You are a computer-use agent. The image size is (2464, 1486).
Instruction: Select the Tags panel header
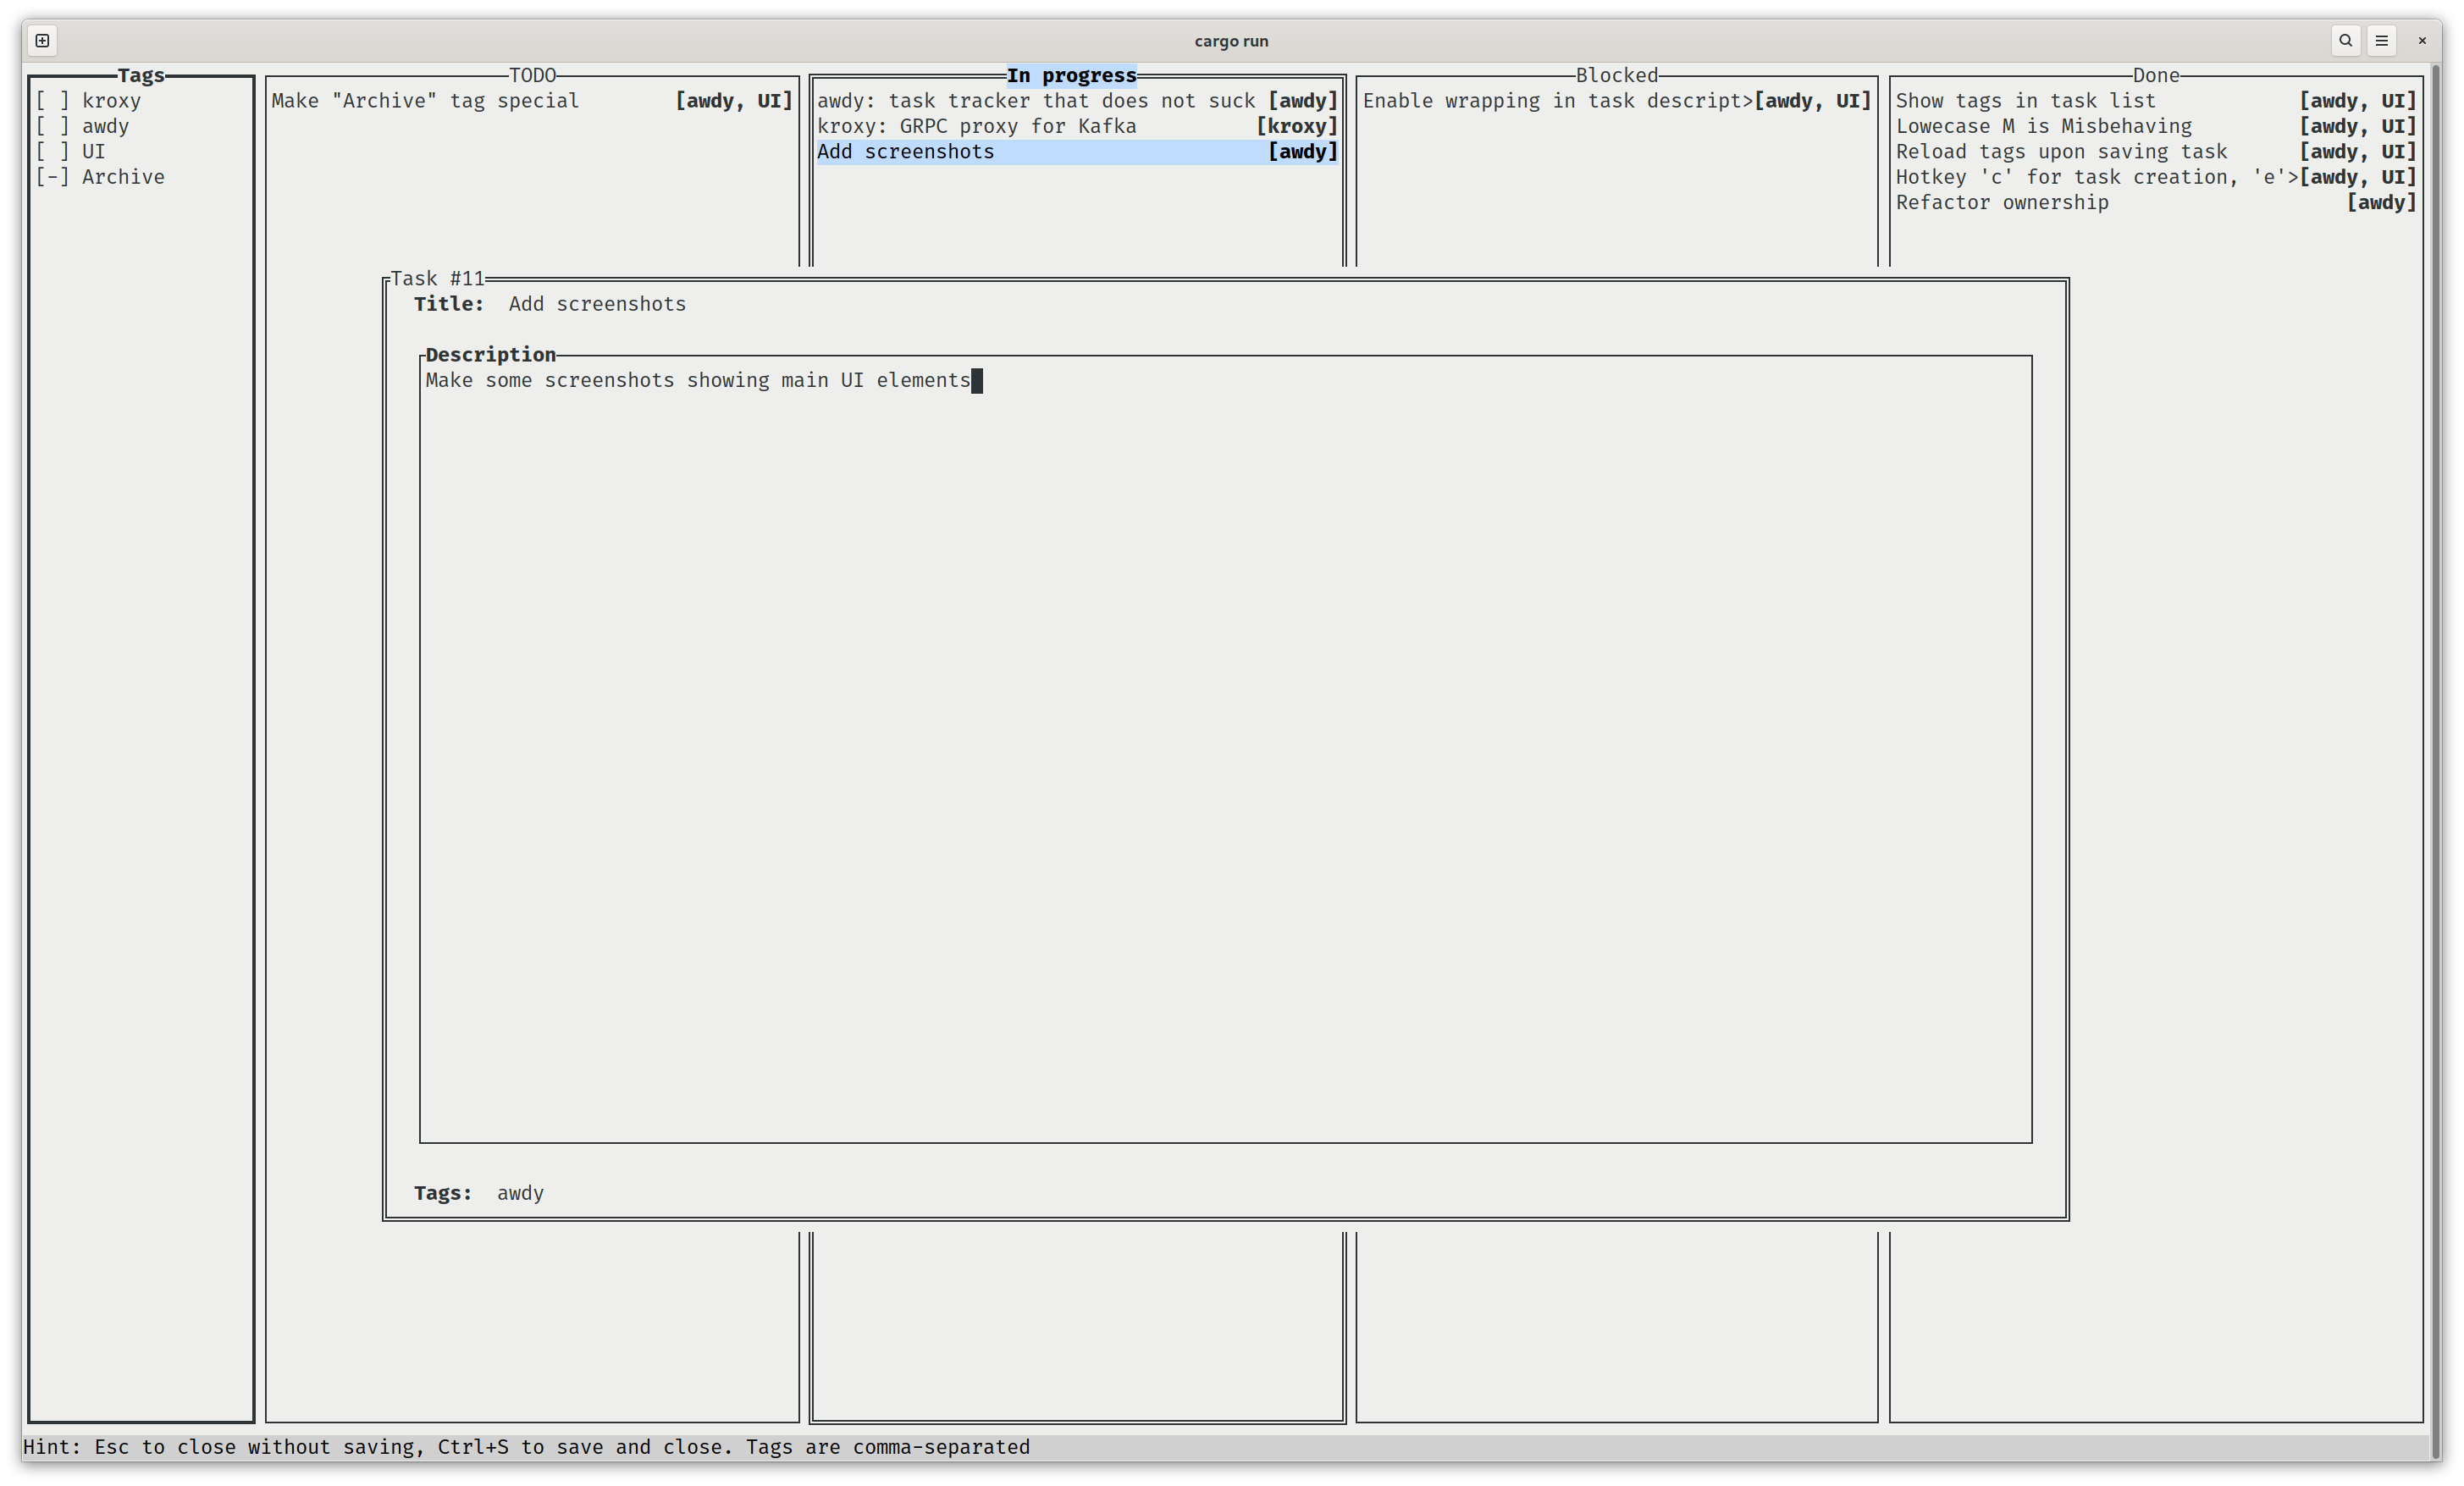tap(141, 75)
